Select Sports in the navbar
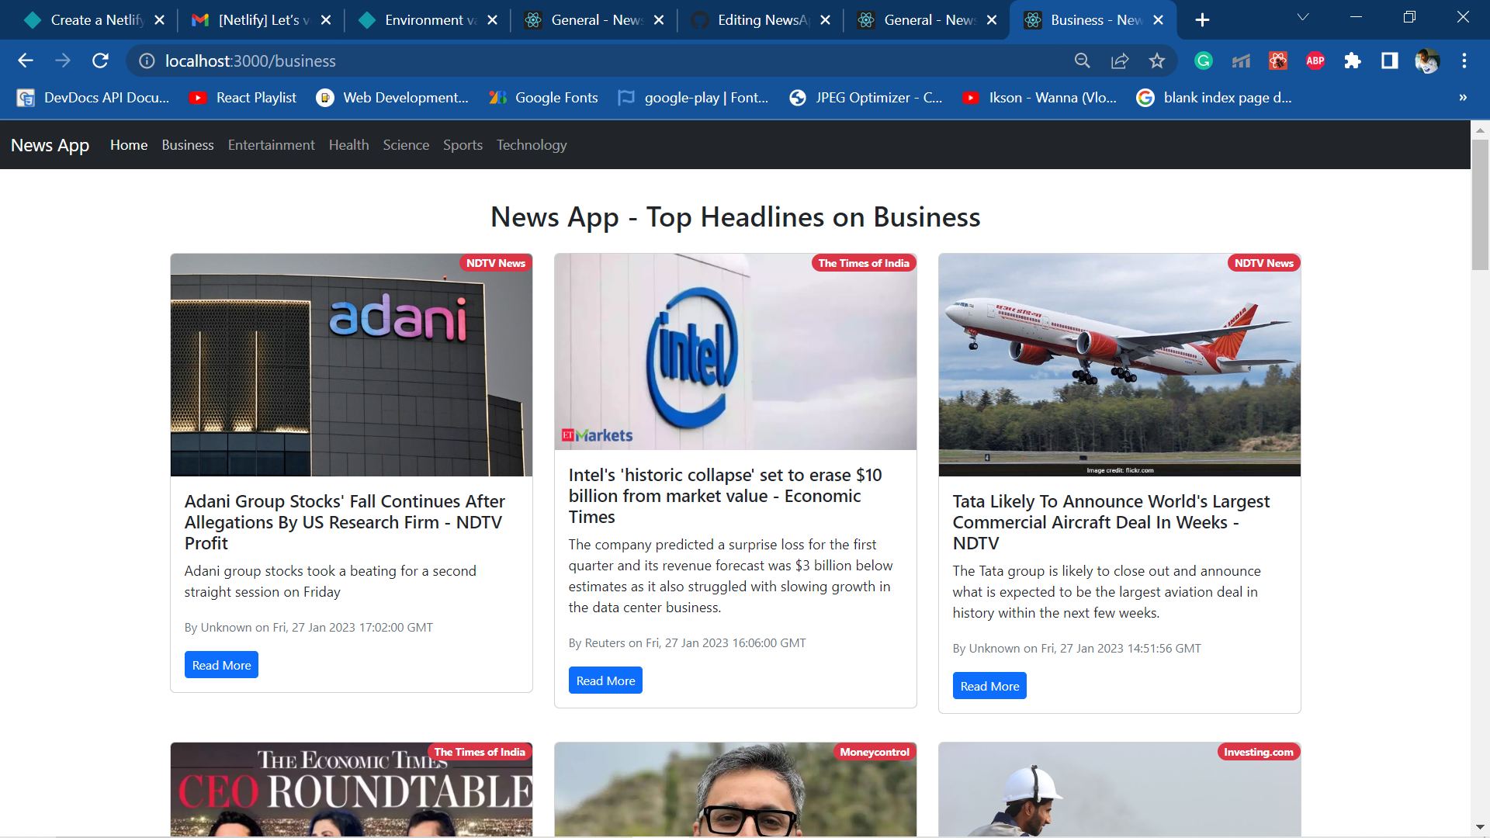Image resolution: width=1490 pixels, height=838 pixels. click(x=463, y=145)
